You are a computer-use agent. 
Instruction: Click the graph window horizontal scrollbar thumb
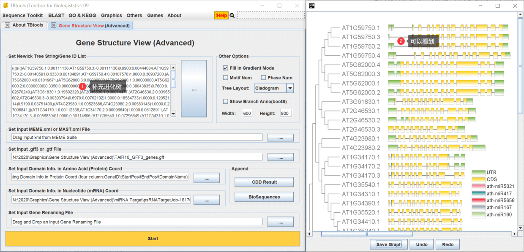pos(366,234)
